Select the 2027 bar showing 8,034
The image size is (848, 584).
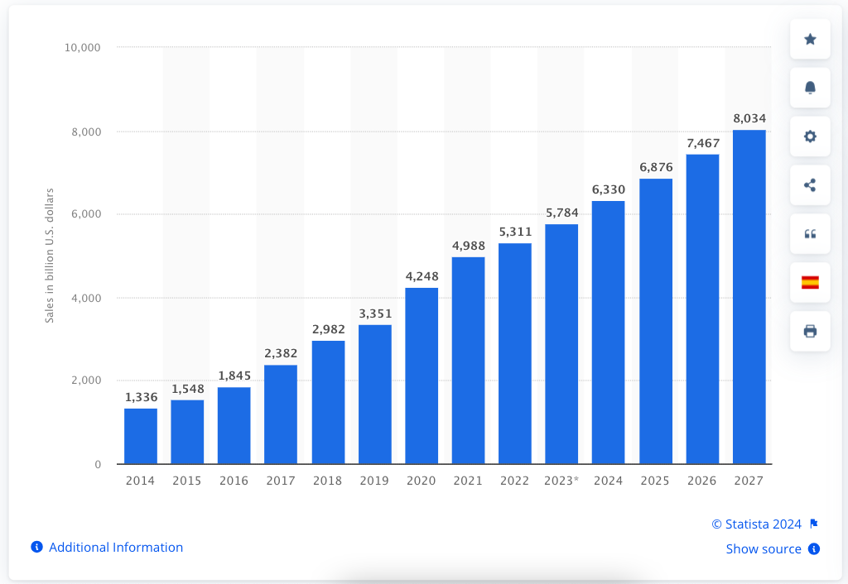tap(749, 296)
